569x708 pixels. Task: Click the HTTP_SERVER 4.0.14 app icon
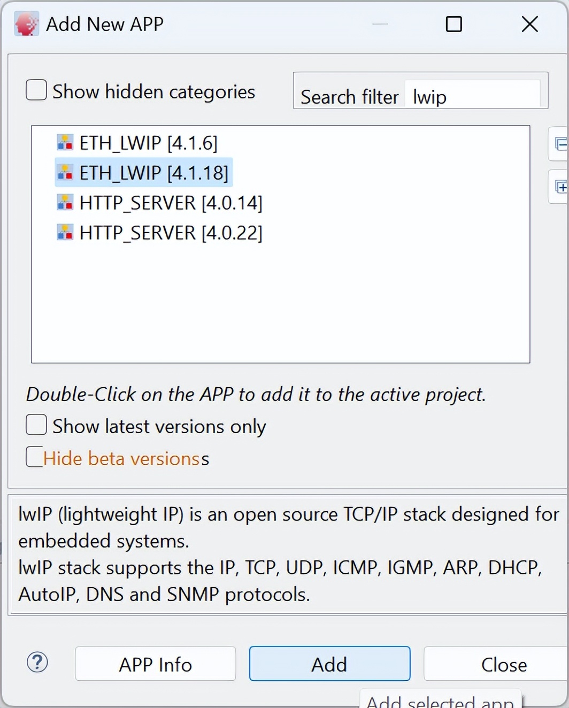65,203
